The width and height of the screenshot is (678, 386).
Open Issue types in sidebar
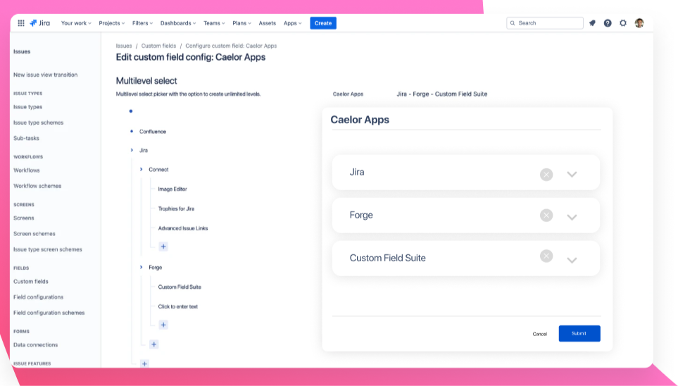tap(27, 106)
